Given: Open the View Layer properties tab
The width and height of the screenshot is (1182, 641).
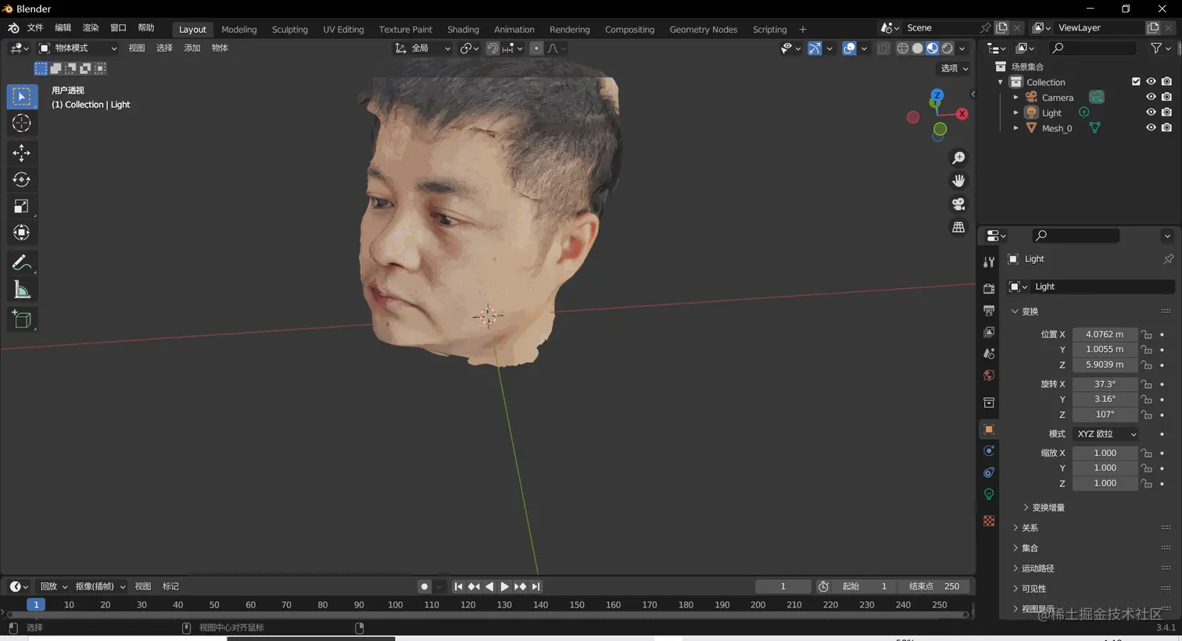Looking at the screenshot, I should coord(989,332).
